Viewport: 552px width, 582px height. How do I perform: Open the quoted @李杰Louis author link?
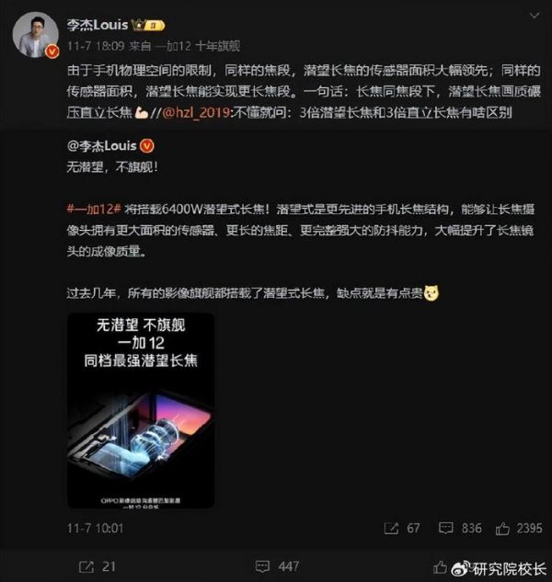pos(102,146)
